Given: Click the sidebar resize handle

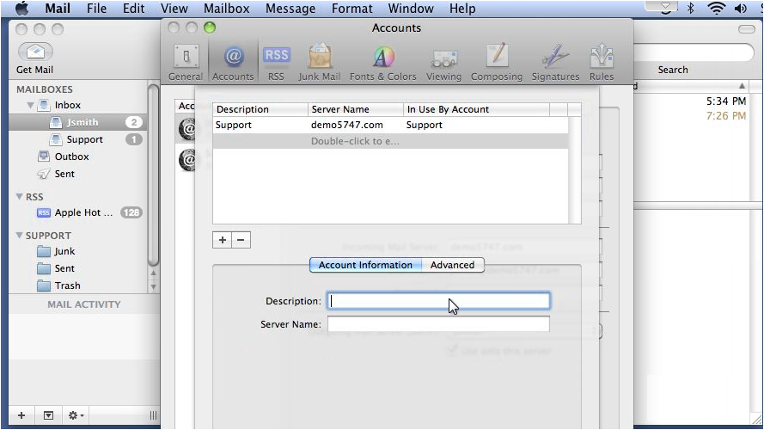Looking at the screenshot, I should (153, 415).
